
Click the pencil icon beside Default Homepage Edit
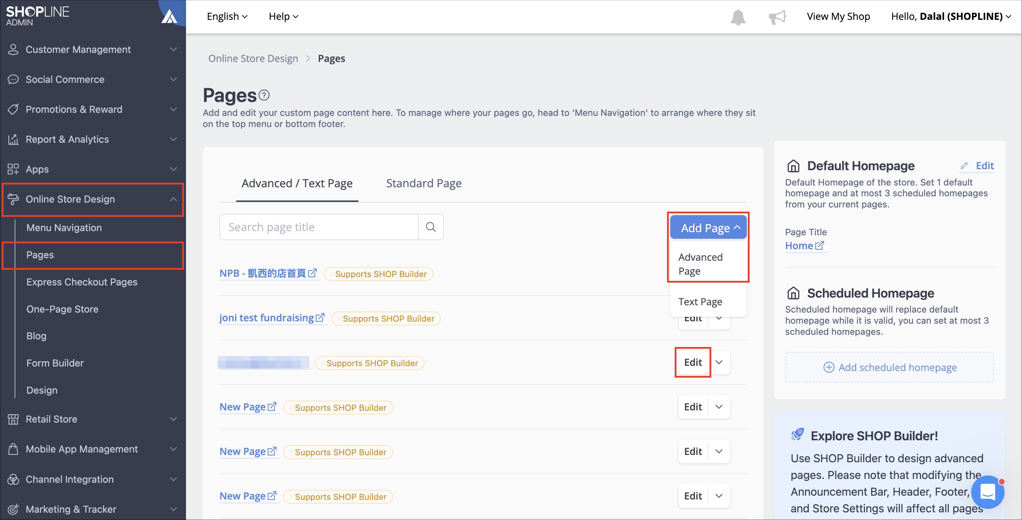(965, 166)
